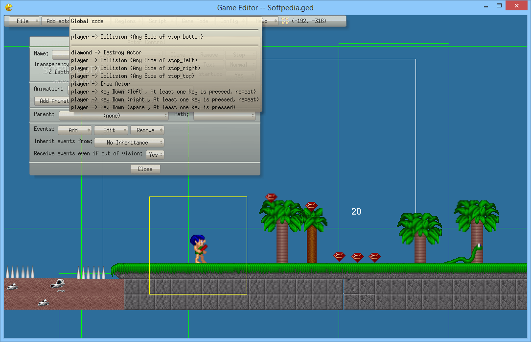Viewport: 531px width, 342px height.
Task: Click the Game Editor app icon in title bar
Action: coord(9,7)
